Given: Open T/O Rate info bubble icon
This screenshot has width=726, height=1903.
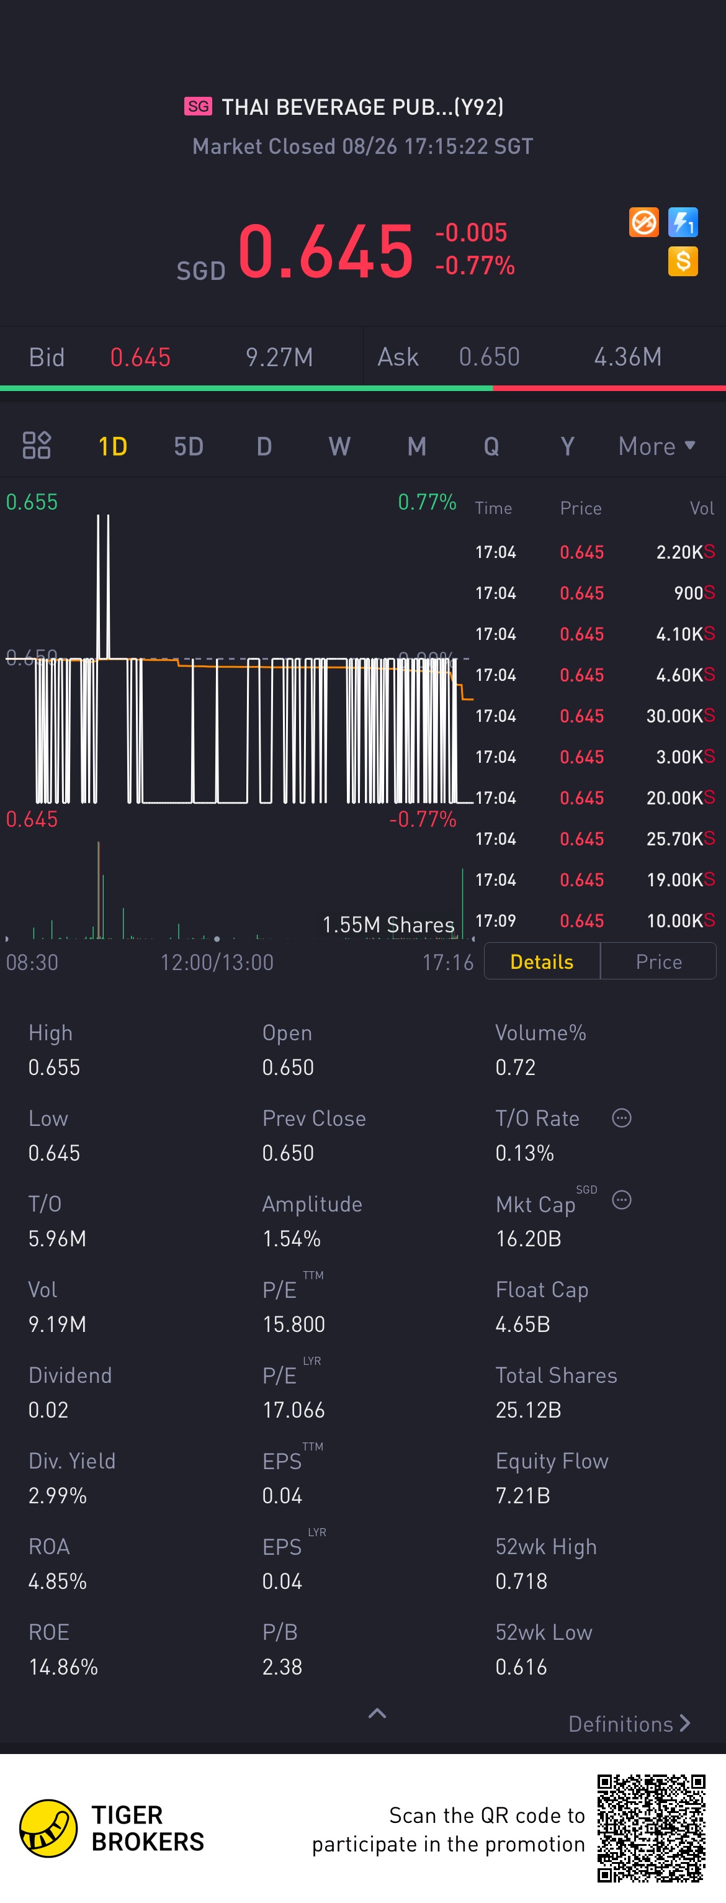Looking at the screenshot, I should coord(621,1118).
